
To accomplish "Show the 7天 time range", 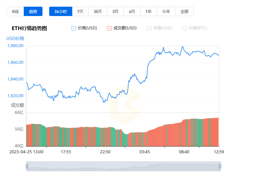I will coord(80,11).
